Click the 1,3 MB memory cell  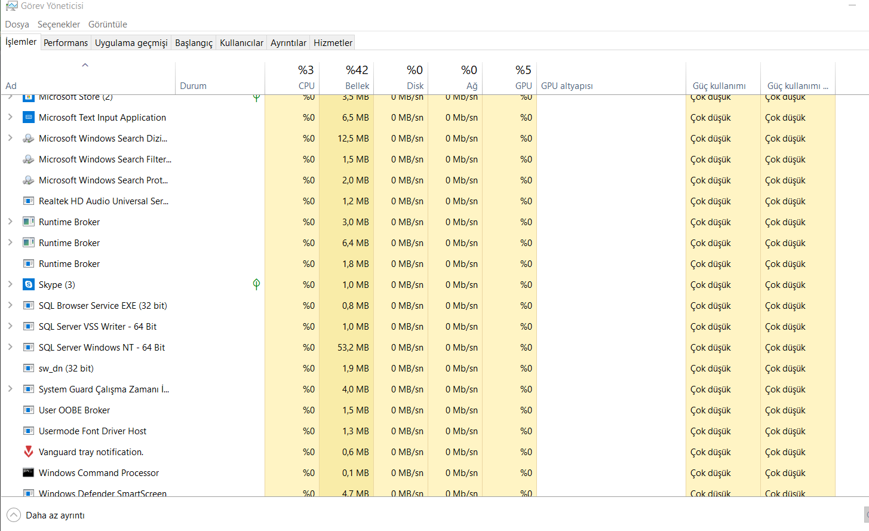pyautogui.click(x=346, y=431)
